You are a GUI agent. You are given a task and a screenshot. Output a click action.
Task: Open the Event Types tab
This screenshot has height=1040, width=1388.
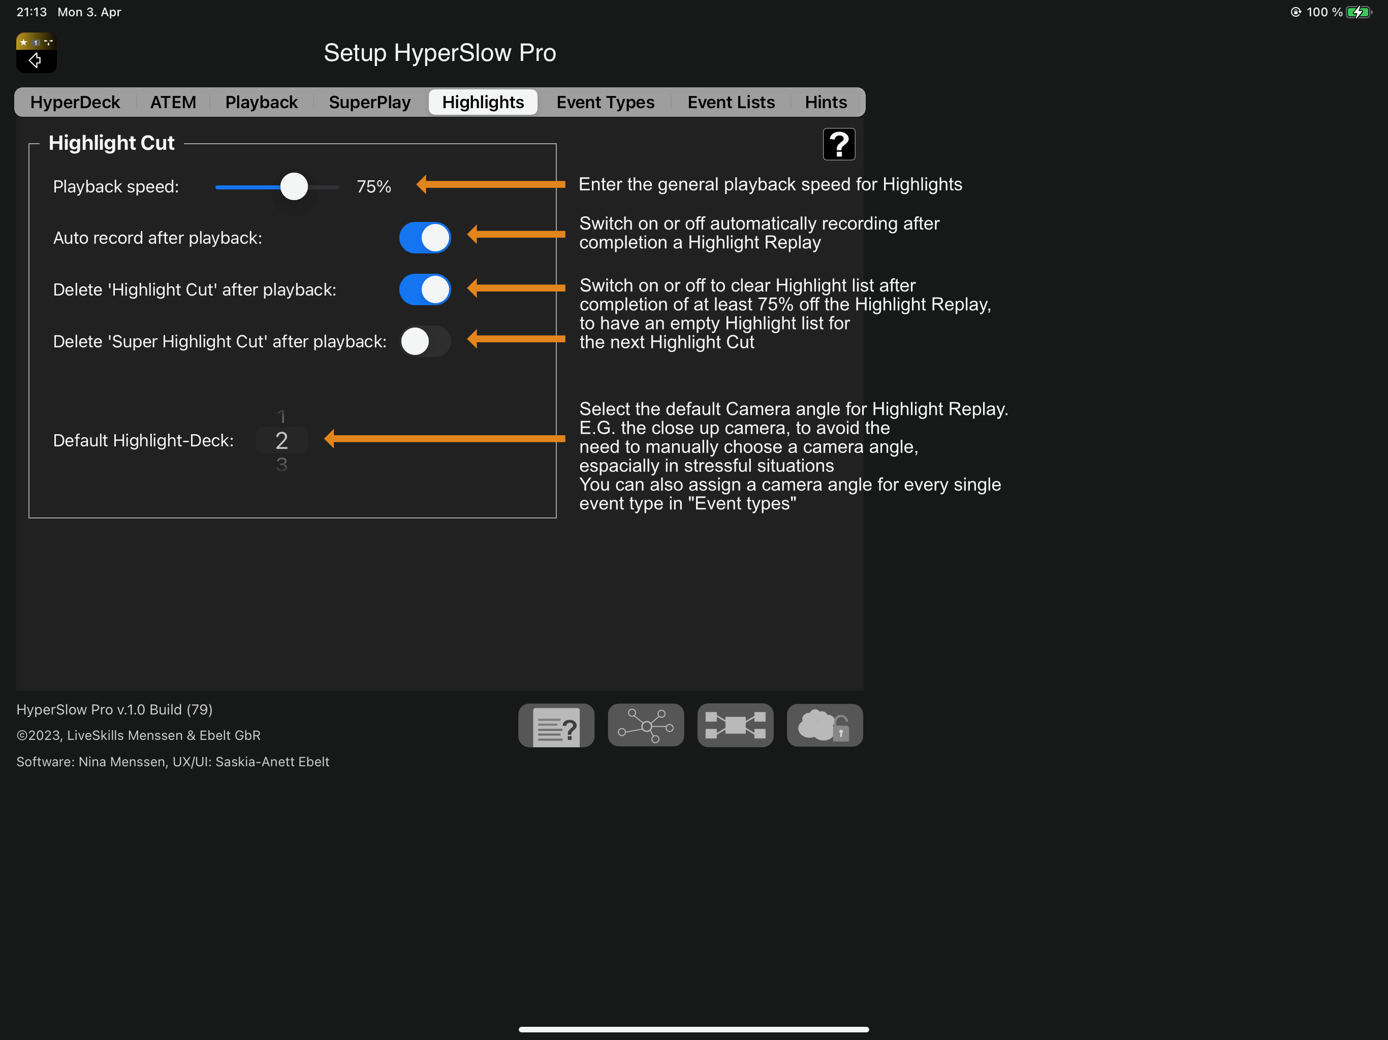pyautogui.click(x=605, y=102)
